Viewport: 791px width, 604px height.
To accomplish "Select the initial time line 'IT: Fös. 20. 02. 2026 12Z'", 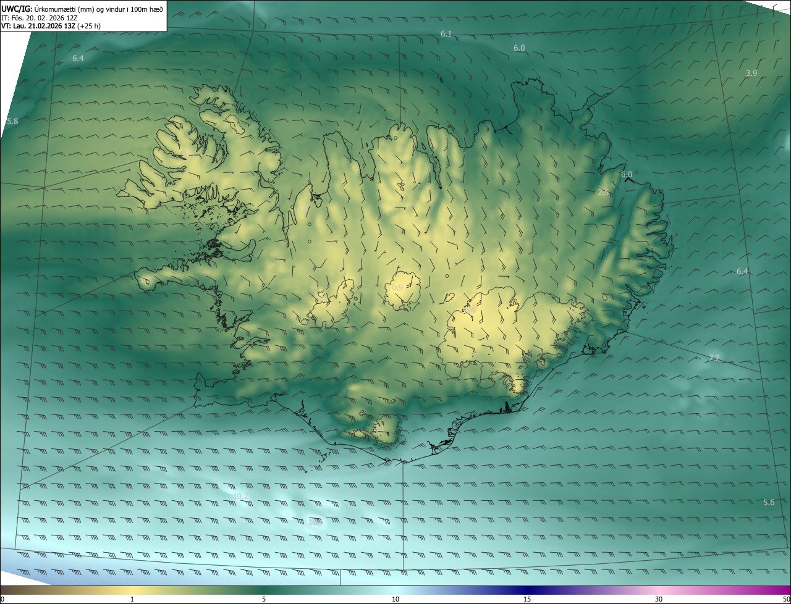I will pyautogui.click(x=39, y=18).
